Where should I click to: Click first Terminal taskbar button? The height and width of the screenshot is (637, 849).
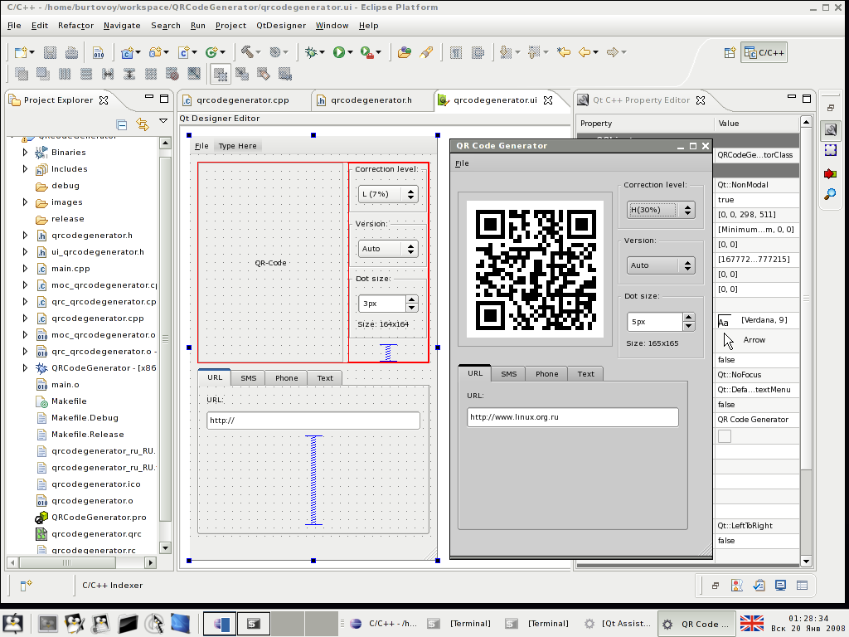tap(459, 624)
